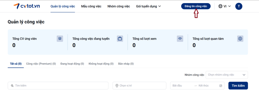This screenshot has width=259, height=93.
Task: Open the VI language dropdown chevron
Action: coord(229,6)
